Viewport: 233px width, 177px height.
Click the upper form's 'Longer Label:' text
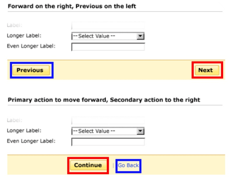(x=24, y=36)
